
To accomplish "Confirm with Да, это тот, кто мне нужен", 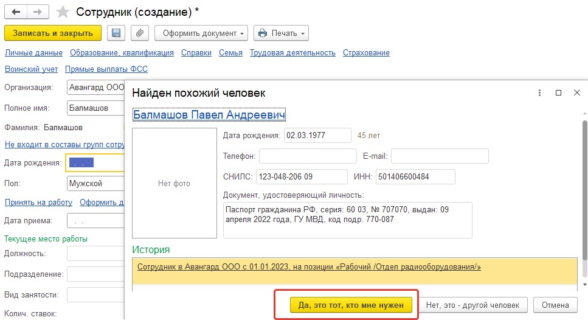I will tap(351, 305).
